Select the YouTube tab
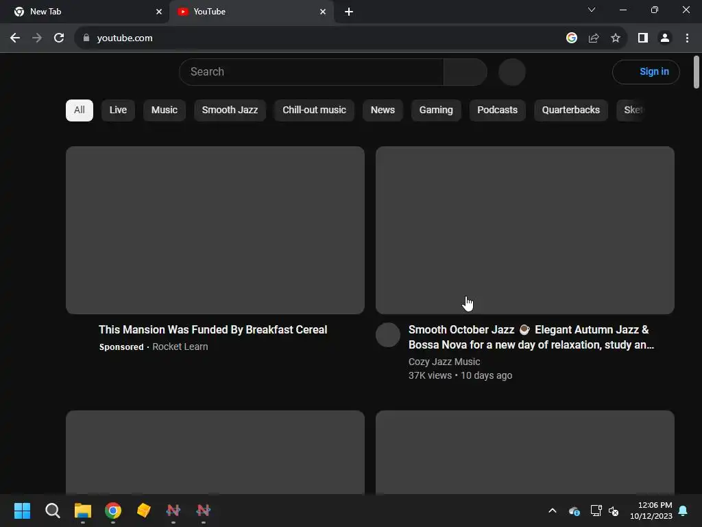The width and height of the screenshot is (702, 527). pos(251,12)
